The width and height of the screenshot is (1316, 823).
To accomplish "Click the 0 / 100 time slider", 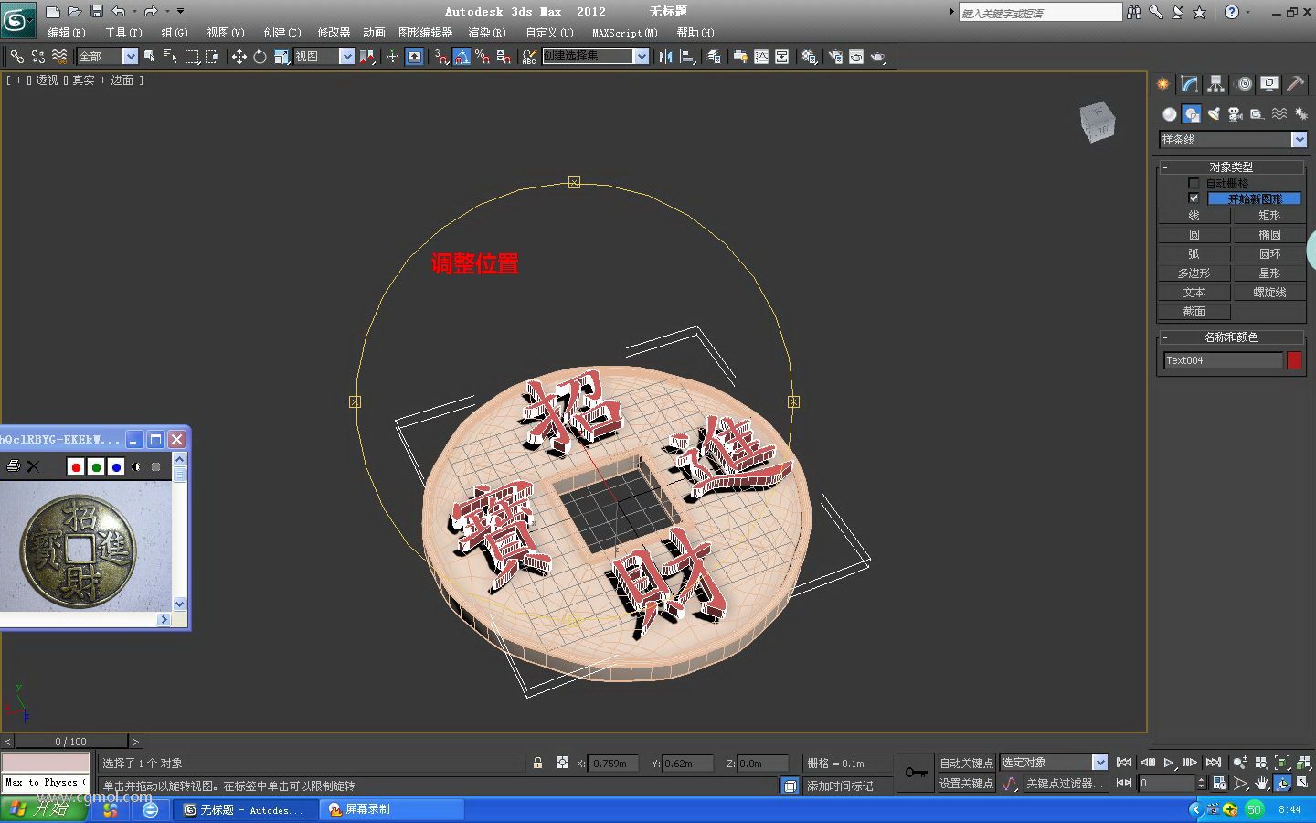I will (71, 742).
